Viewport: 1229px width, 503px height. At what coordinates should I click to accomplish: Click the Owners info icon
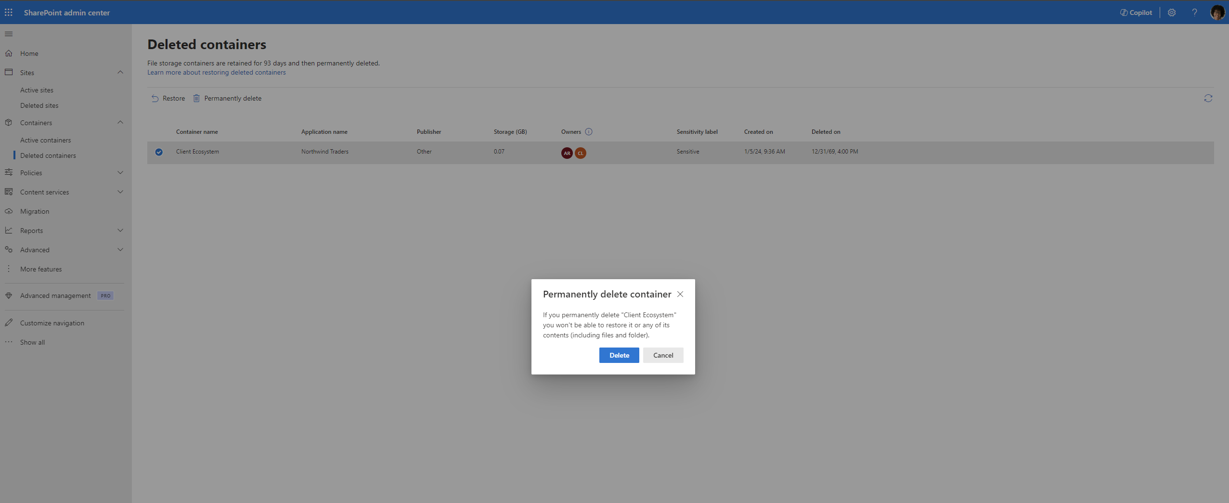(588, 131)
